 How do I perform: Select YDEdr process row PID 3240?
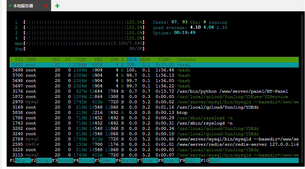pos(154,134)
